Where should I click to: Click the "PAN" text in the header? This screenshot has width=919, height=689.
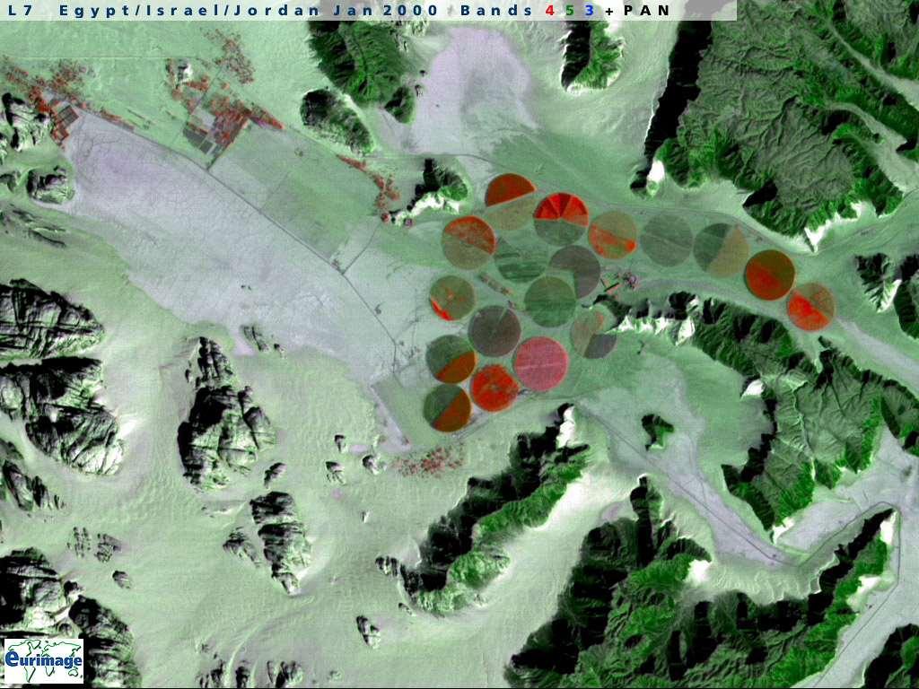coord(646,10)
